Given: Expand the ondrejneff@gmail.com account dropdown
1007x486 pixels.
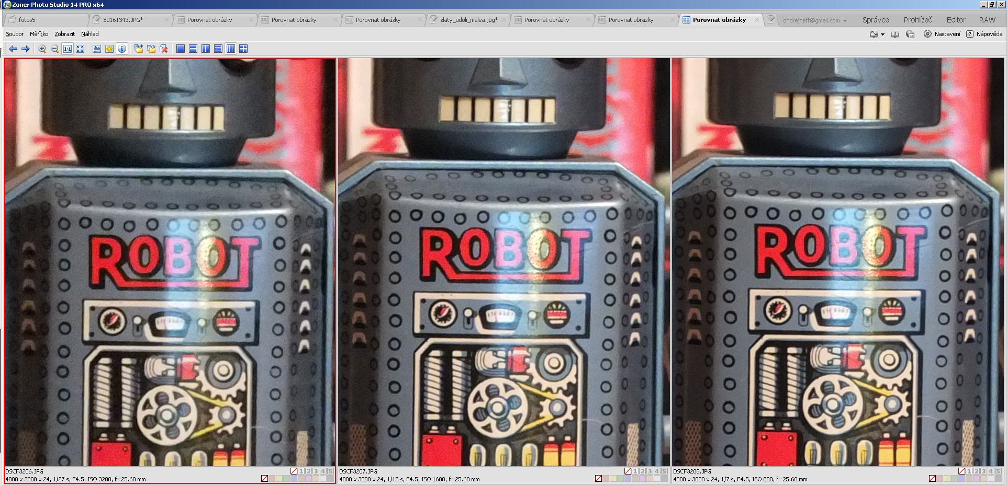Looking at the screenshot, I should (845, 20).
